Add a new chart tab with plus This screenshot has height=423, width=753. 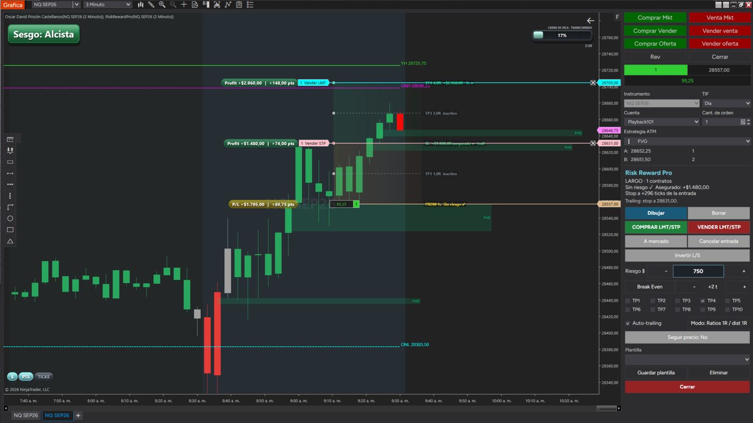pos(78,415)
